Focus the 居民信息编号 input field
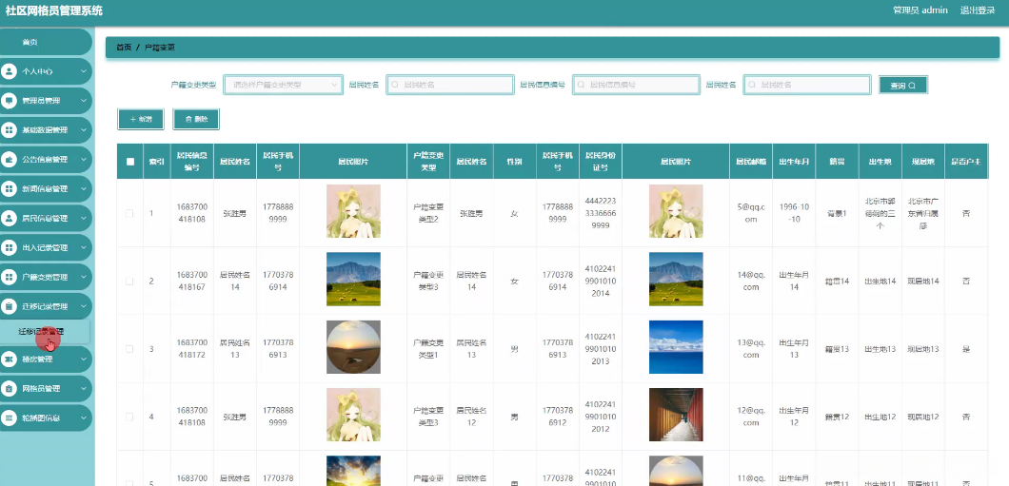The image size is (1009, 486). (x=636, y=85)
